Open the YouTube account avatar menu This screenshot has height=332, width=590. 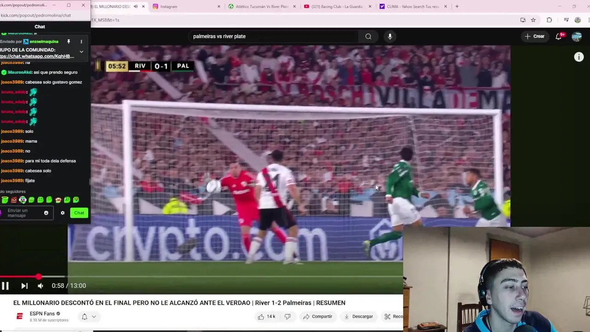pos(577,36)
